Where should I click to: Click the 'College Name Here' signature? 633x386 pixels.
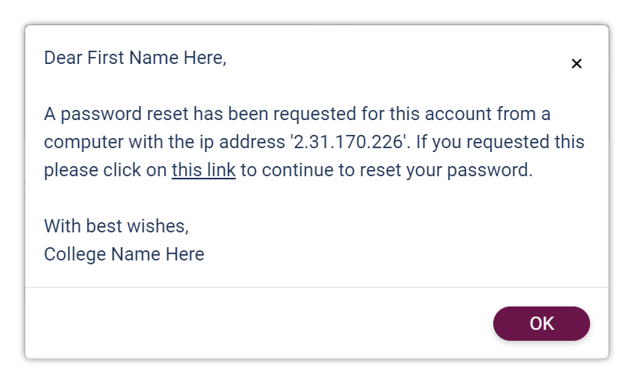(x=124, y=254)
